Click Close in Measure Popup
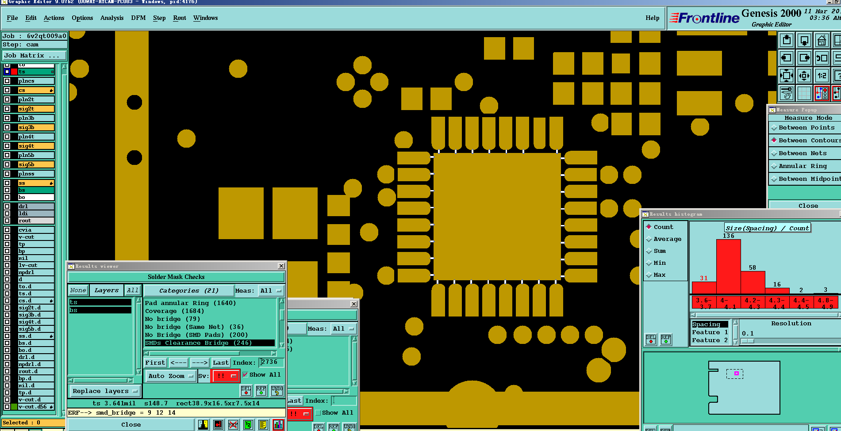The width and height of the screenshot is (841, 431). (808, 206)
